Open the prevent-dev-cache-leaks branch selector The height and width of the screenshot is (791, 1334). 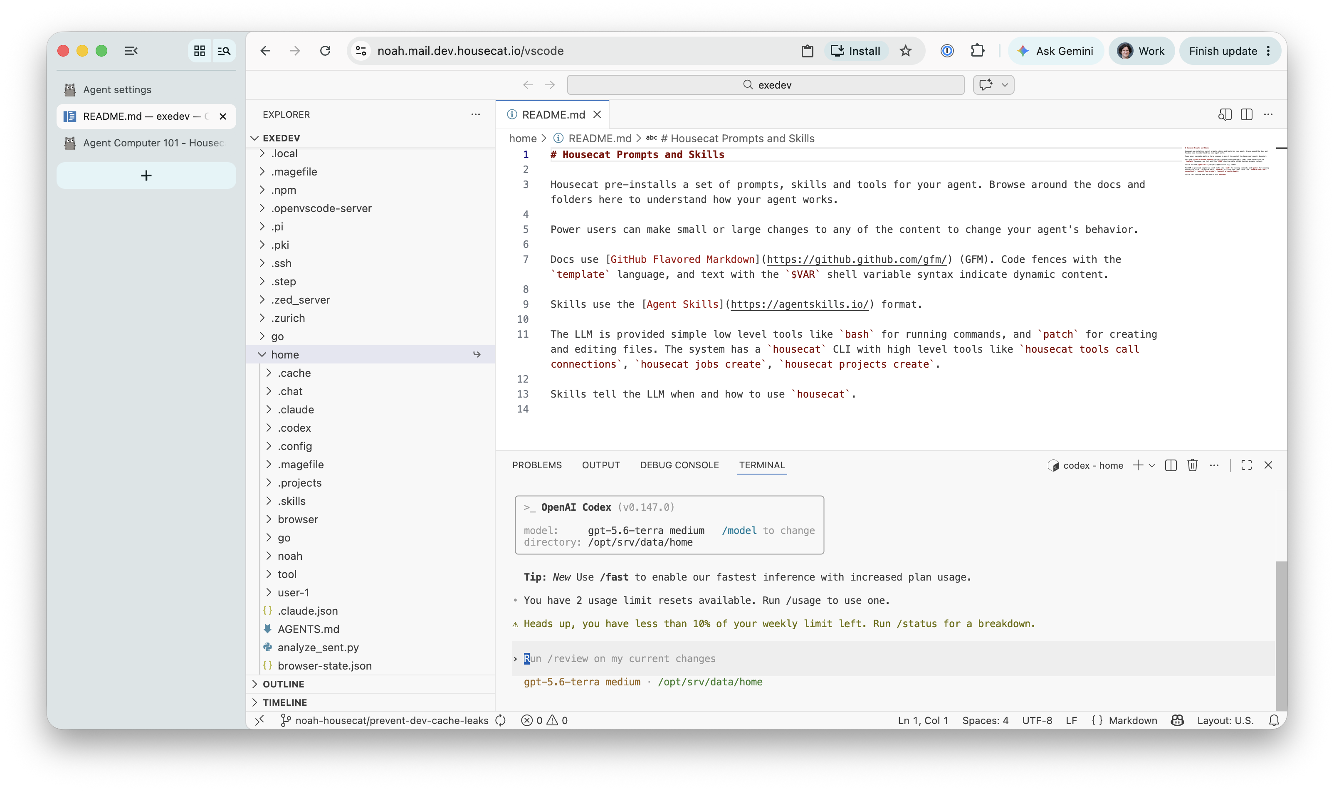pos(385,721)
